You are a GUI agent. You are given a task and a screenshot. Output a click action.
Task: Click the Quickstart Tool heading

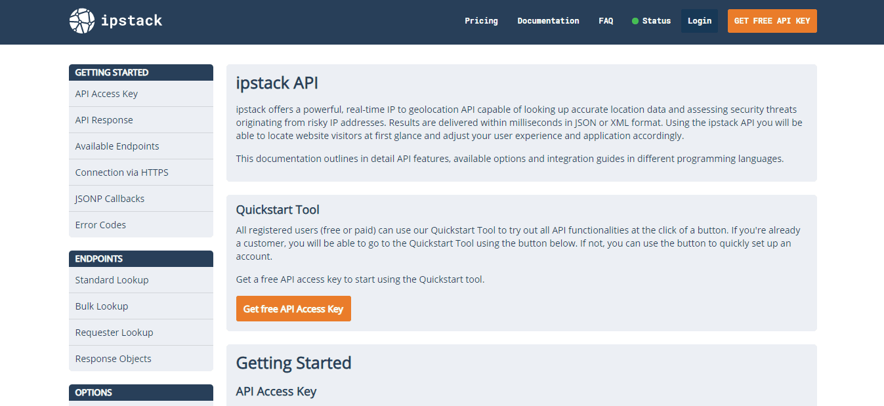point(278,210)
